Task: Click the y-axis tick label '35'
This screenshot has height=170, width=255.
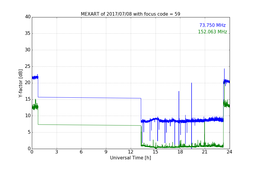Action: [28, 33]
